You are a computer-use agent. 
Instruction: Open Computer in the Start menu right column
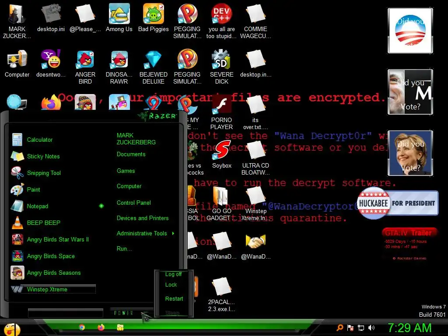pos(129,186)
